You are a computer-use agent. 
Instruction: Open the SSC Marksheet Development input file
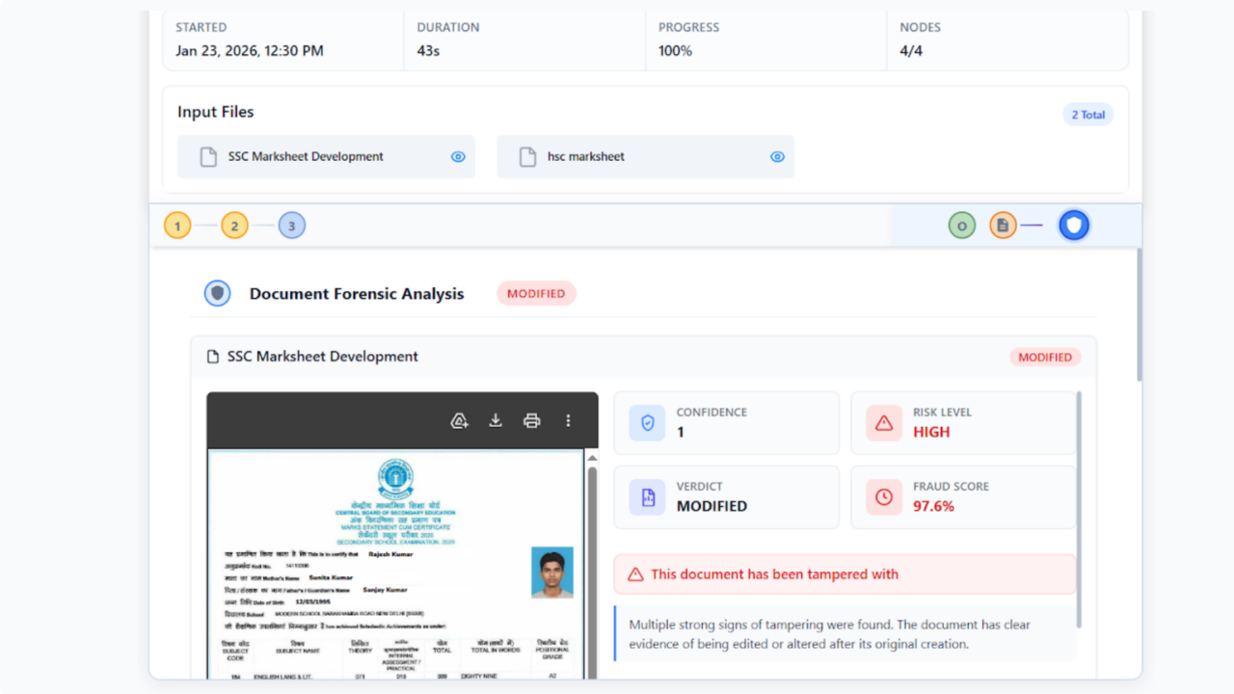[x=326, y=156]
